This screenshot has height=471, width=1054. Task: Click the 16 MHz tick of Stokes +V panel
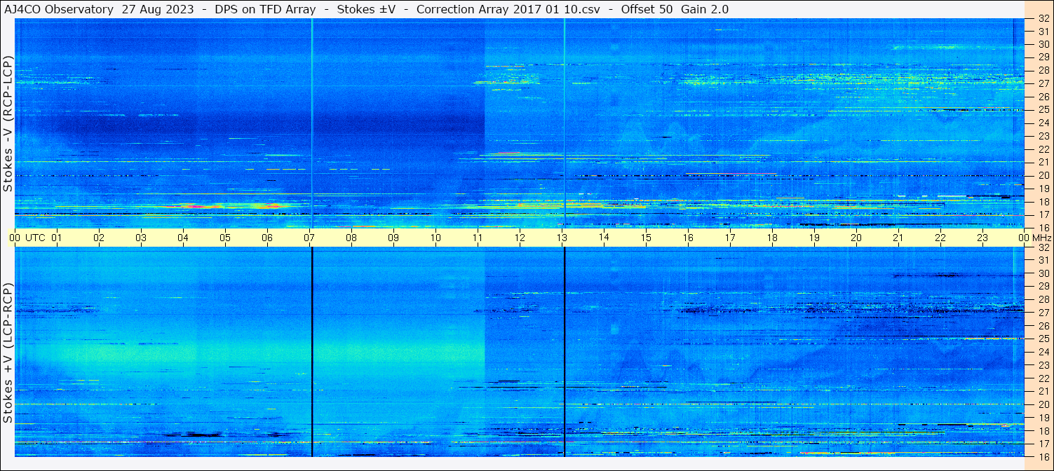coord(1043,456)
